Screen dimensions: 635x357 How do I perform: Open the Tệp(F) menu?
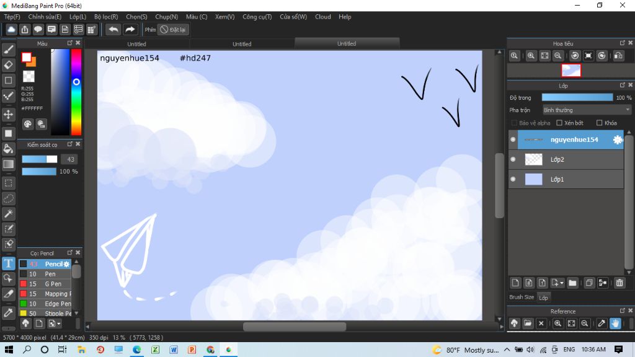pyautogui.click(x=12, y=17)
